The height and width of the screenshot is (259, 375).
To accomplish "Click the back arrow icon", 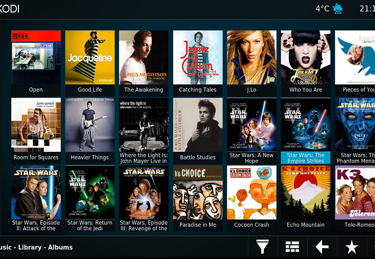I will (322, 247).
